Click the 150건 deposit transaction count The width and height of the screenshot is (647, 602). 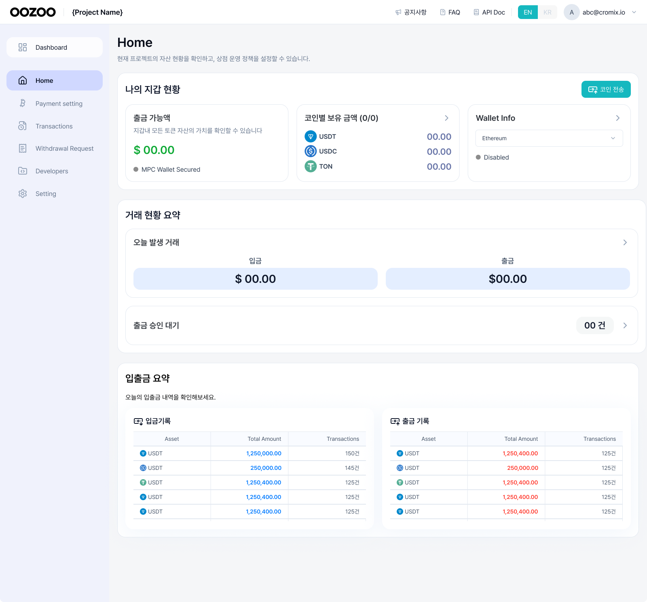tap(352, 453)
